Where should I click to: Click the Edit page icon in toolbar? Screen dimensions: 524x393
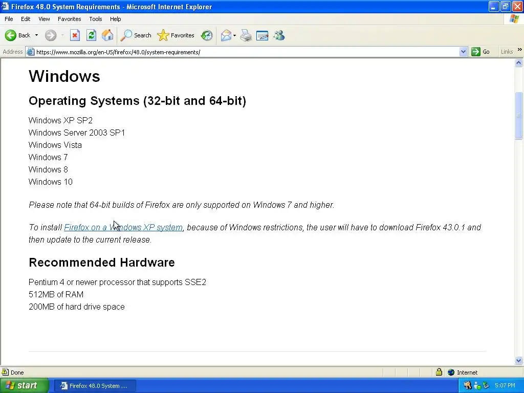(x=263, y=35)
